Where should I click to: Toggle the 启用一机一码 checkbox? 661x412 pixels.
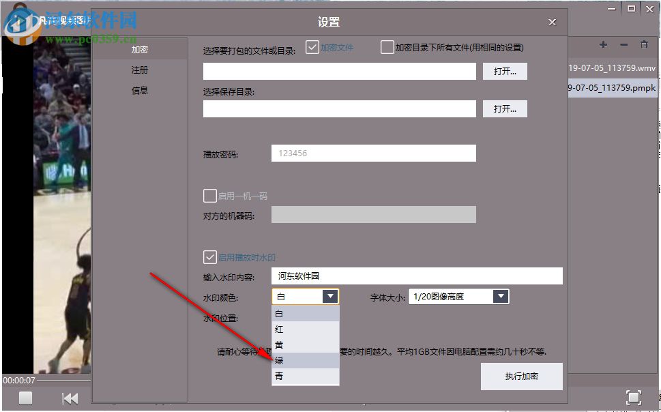click(x=210, y=196)
